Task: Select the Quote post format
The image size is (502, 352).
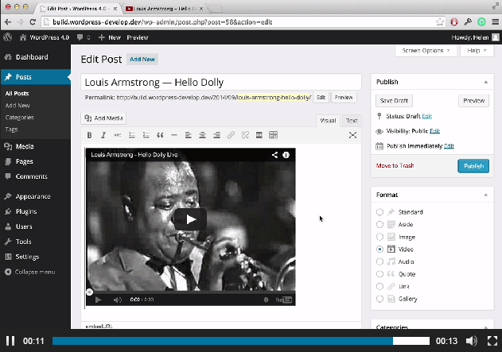Action: click(x=379, y=274)
